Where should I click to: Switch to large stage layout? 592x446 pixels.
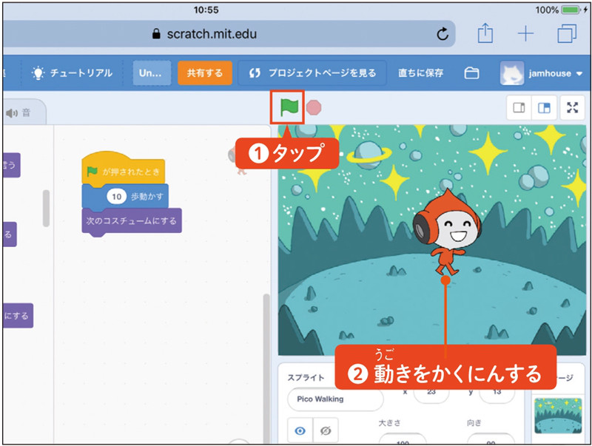click(x=544, y=108)
